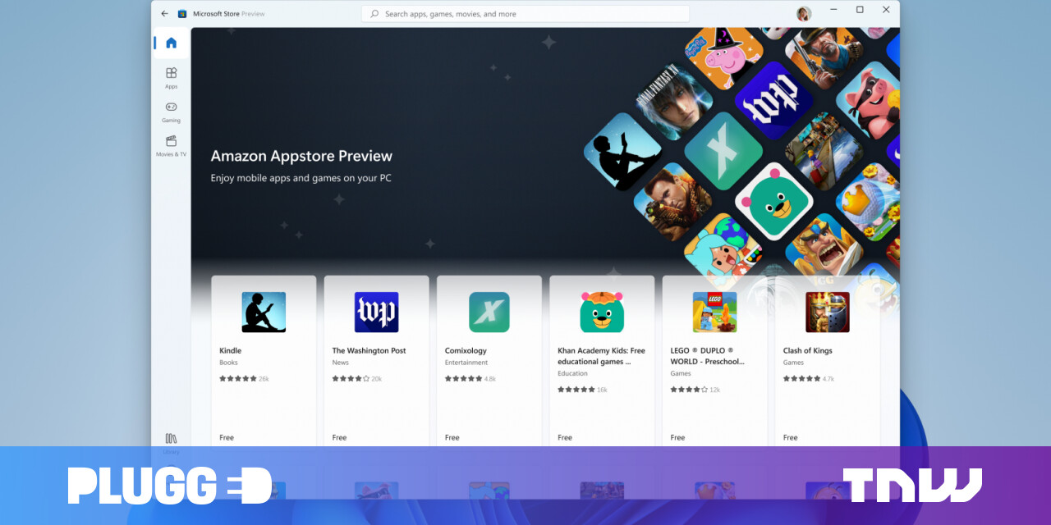
Task: Click the "Books" category under Kindle
Action: point(228,363)
